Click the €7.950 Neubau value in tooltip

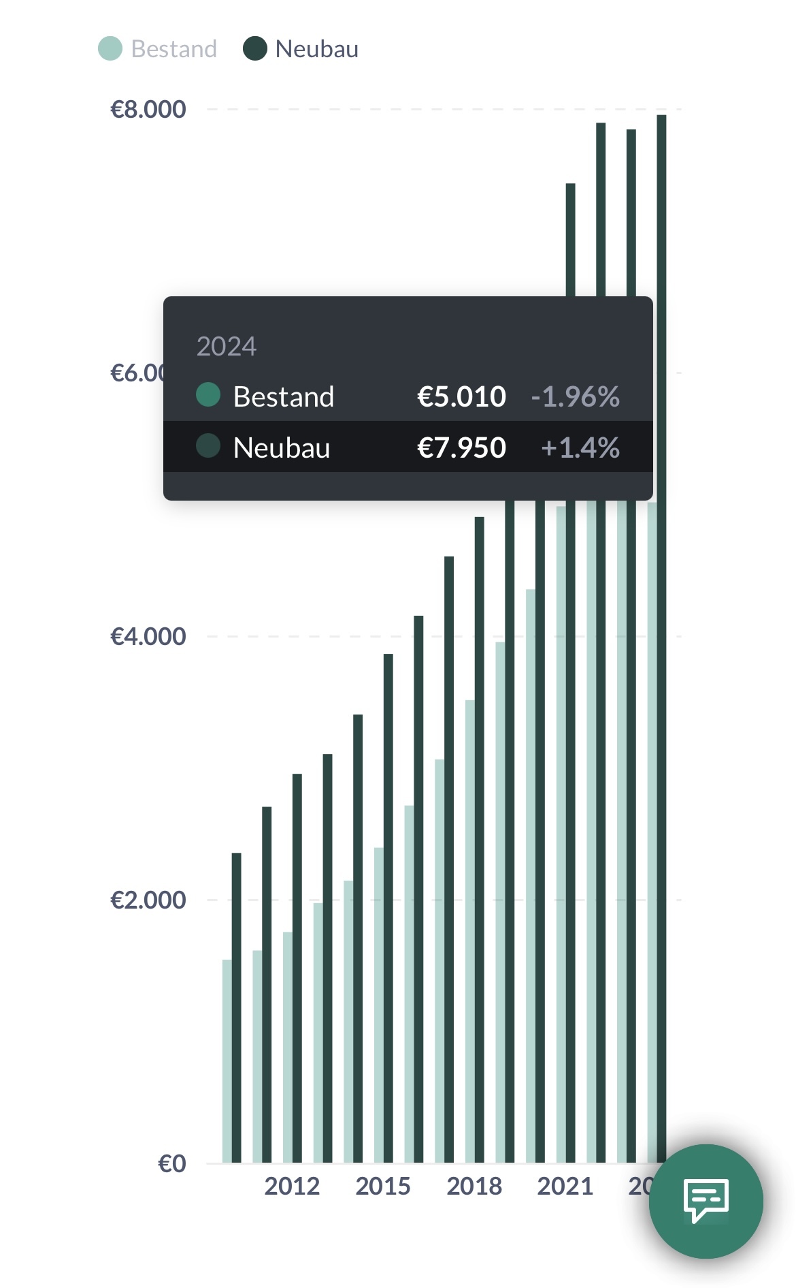pos(461,447)
